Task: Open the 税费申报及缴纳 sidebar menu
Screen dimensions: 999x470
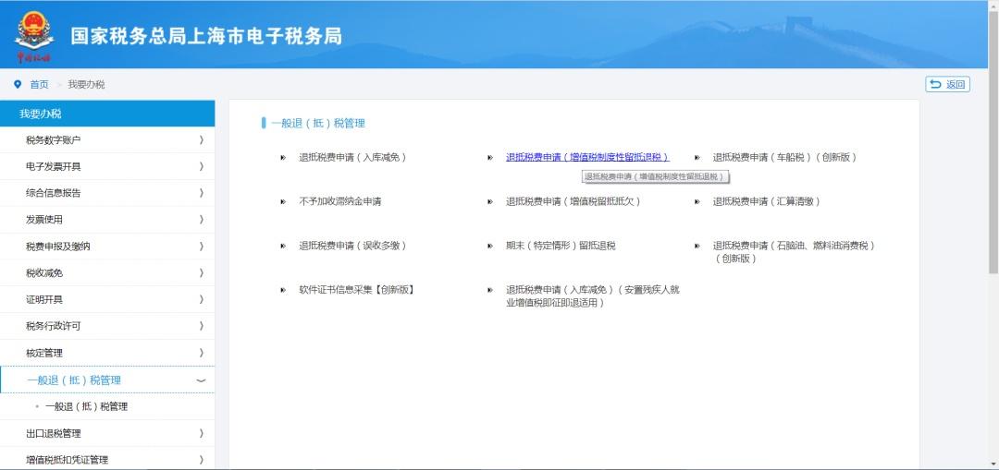Action: pyautogui.click(x=107, y=247)
